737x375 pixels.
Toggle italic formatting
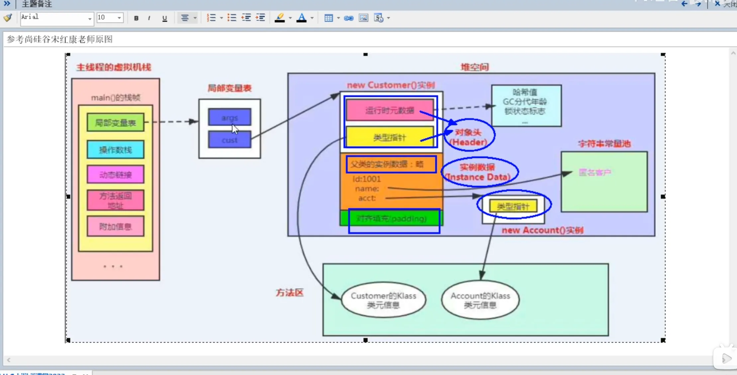149,18
